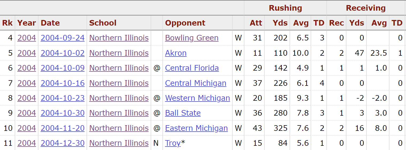Open the 2004-10-16 game date link

coord(63,83)
